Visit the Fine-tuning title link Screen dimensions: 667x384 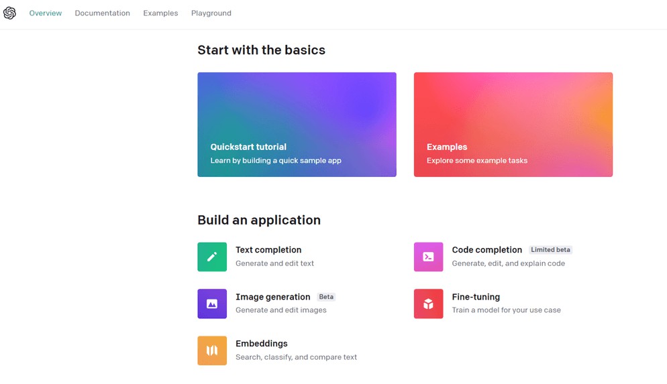[476, 297]
